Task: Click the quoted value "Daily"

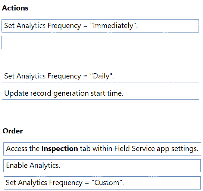Action: click(x=101, y=76)
